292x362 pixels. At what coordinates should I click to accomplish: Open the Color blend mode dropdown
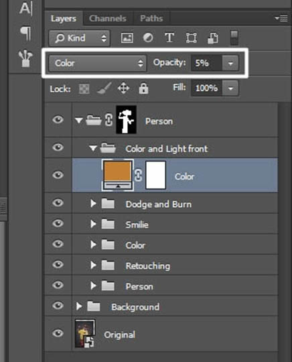[98, 63]
